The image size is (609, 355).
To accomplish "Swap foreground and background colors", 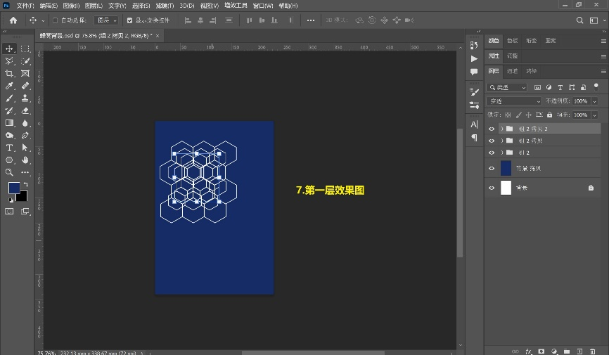I will click(x=25, y=184).
